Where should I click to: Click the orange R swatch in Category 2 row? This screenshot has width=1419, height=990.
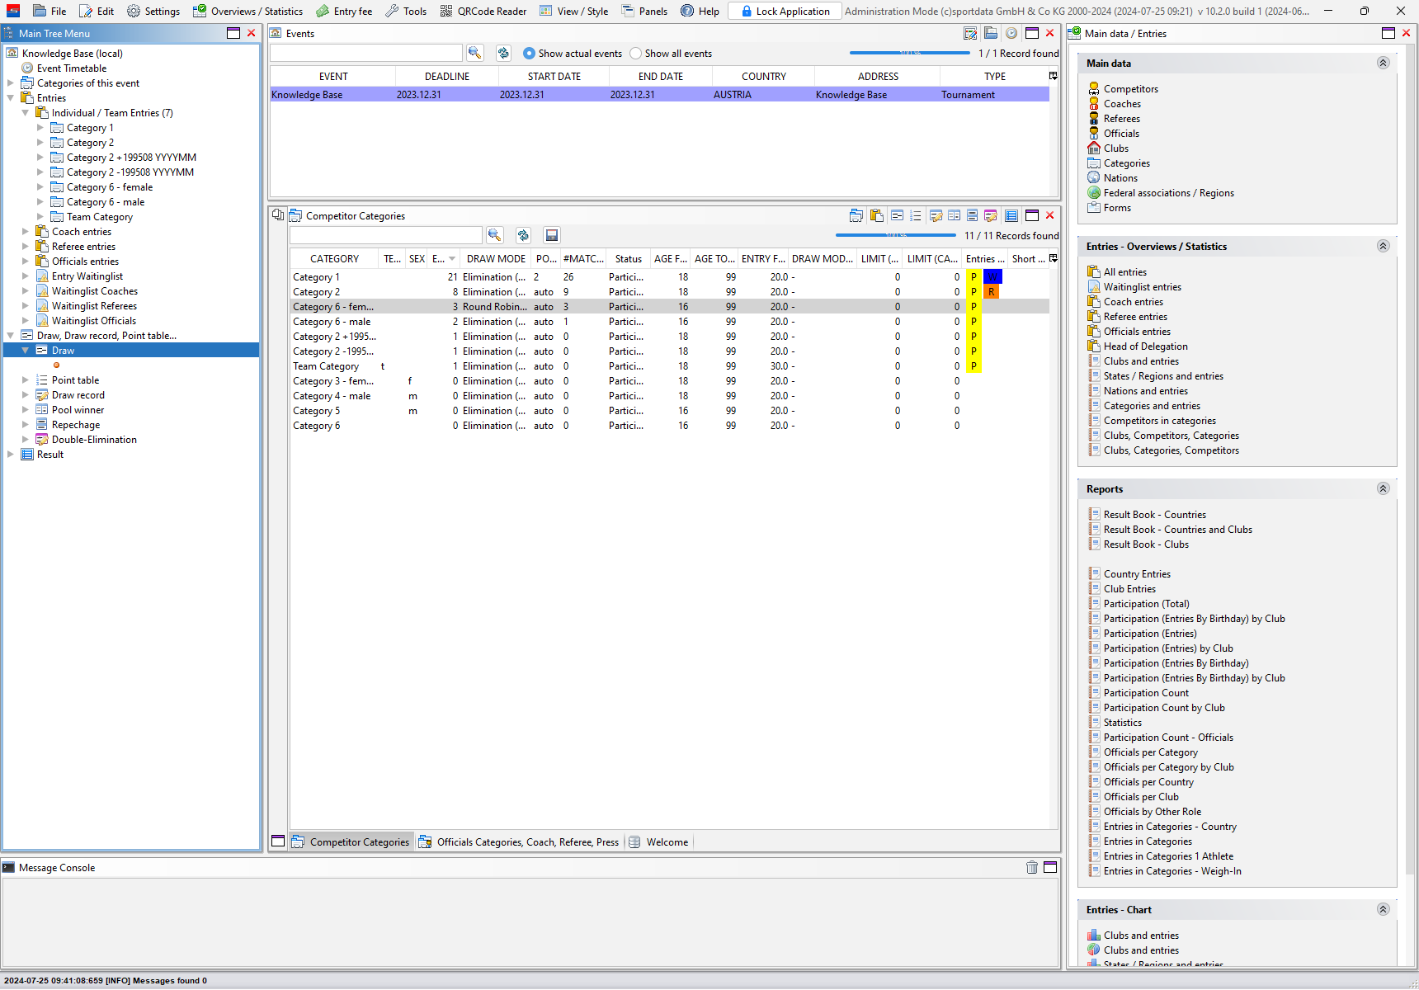click(991, 292)
